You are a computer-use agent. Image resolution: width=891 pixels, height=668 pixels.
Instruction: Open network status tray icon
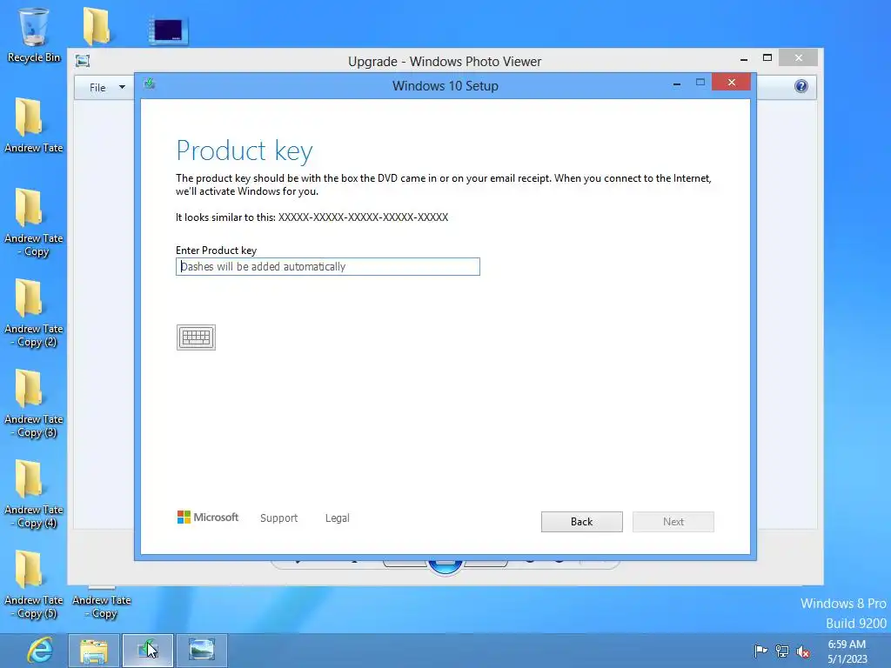click(x=782, y=651)
